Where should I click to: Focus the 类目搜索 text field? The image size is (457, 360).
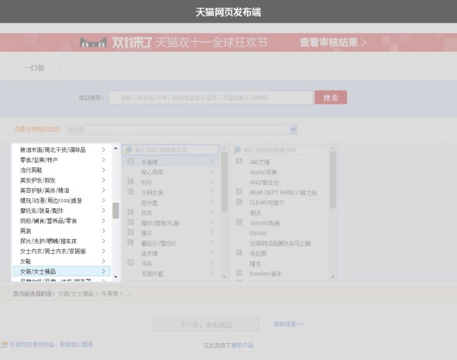pyautogui.click(x=211, y=98)
